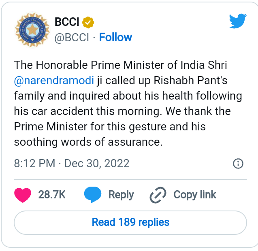Click the 'soothing words of assurance' line
Screen dimensions: 258x251
click(x=88, y=142)
